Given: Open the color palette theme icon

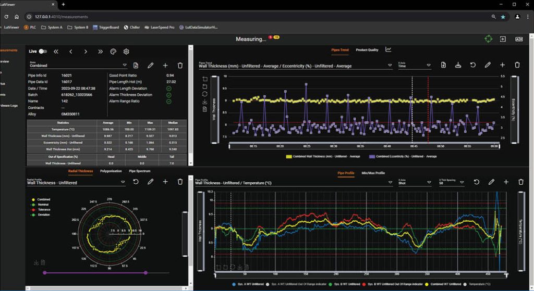Looking at the screenshot, I should click(x=112, y=52).
